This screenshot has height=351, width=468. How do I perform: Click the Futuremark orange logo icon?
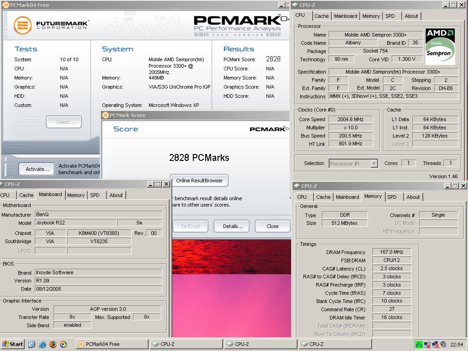pos(22,26)
